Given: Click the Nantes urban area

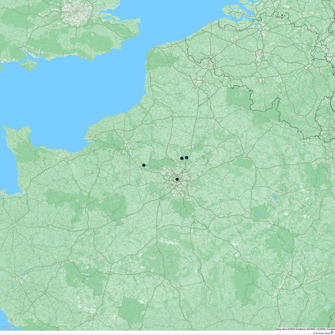Looking at the screenshot, I should click(19, 279).
